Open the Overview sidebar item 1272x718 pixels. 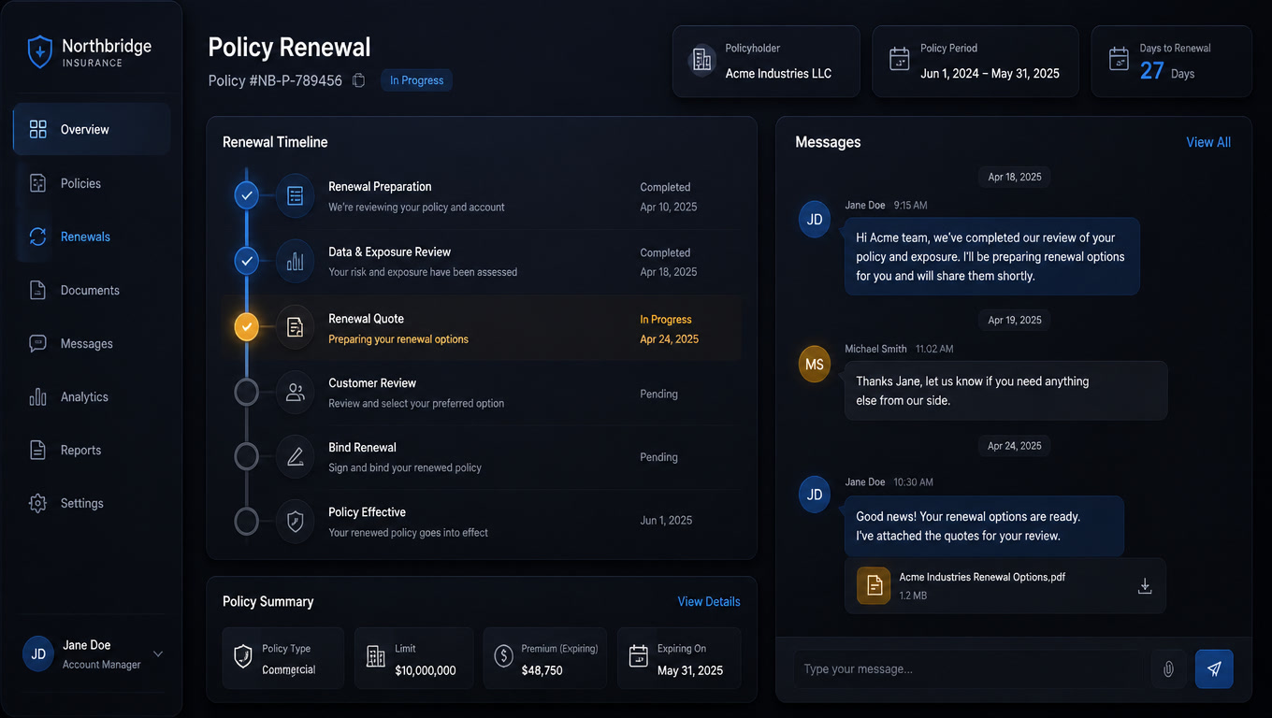coord(92,129)
